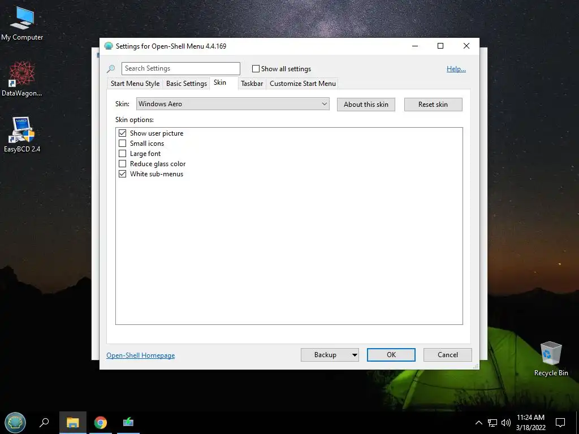Open the Backup button dropdown arrow

(x=354, y=355)
